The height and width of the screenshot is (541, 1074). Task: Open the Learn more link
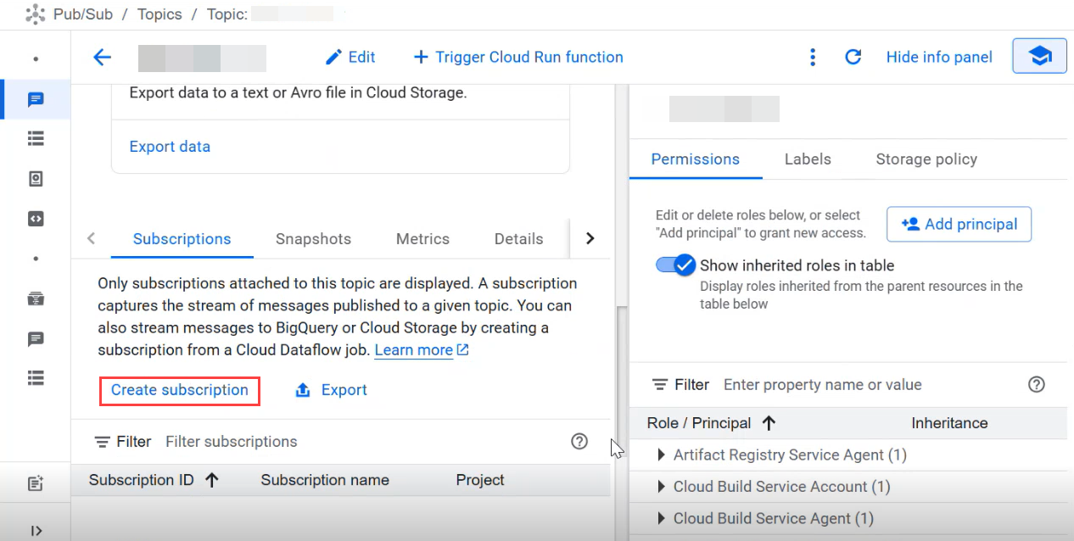click(414, 350)
